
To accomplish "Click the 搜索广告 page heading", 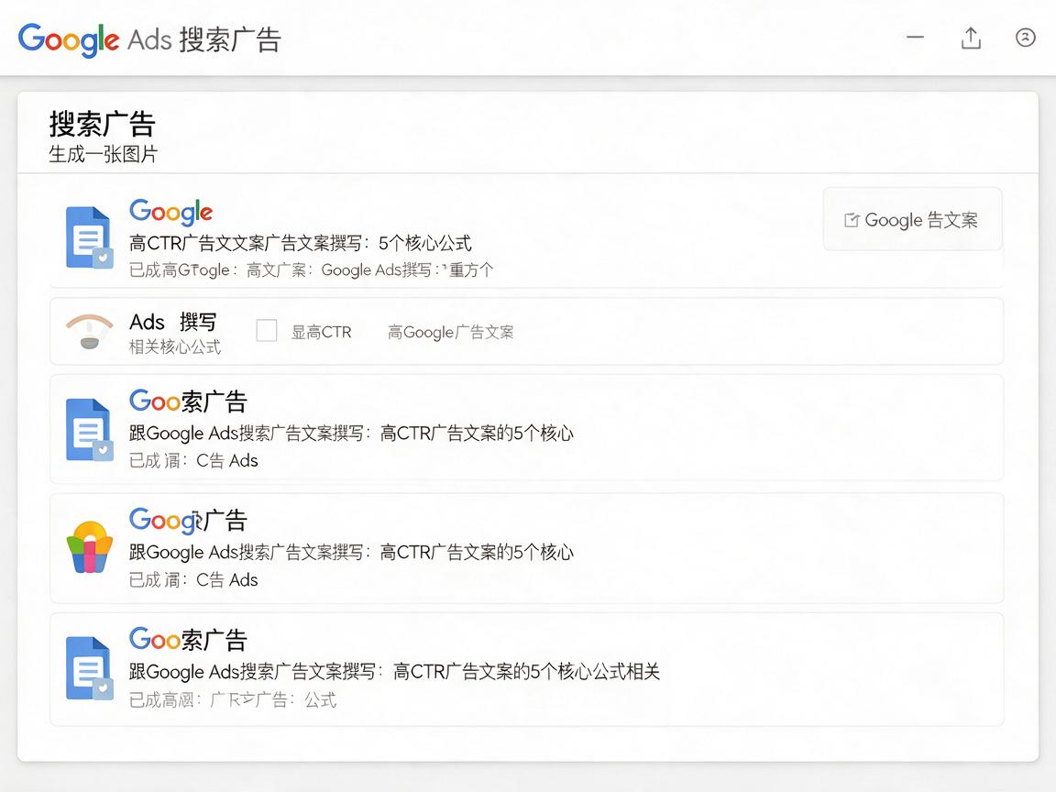I will pyautogui.click(x=103, y=125).
